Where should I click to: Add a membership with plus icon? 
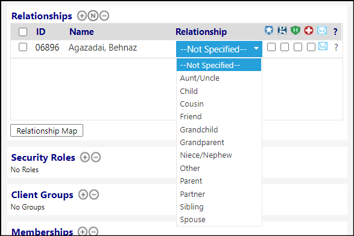point(83,232)
